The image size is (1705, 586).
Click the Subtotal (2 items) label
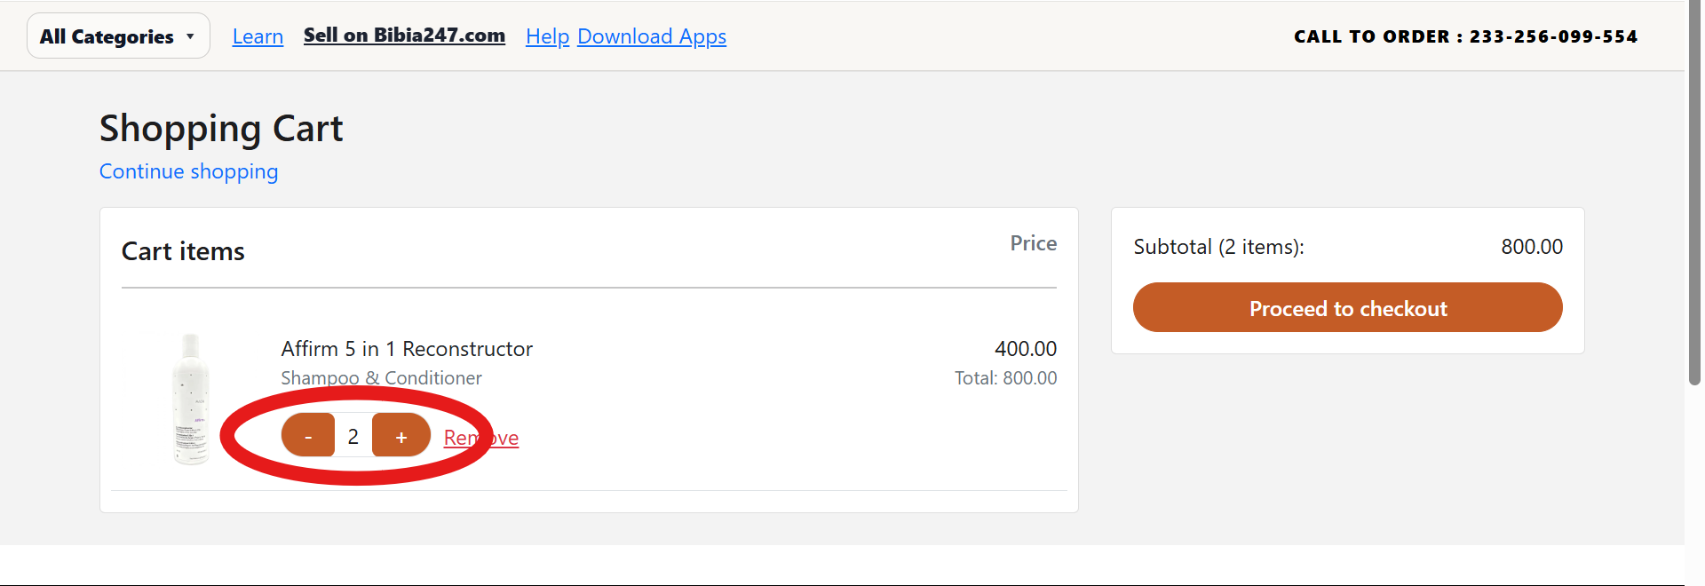(x=1218, y=247)
